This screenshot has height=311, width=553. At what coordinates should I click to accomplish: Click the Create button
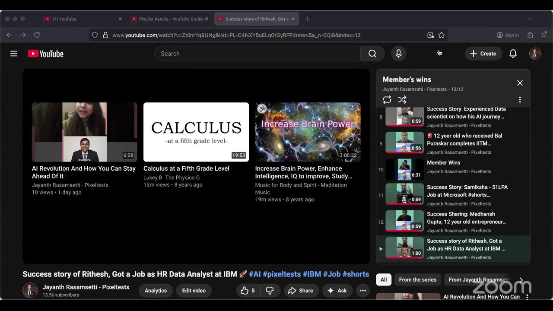pyautogui.click(x=483, y=54)
